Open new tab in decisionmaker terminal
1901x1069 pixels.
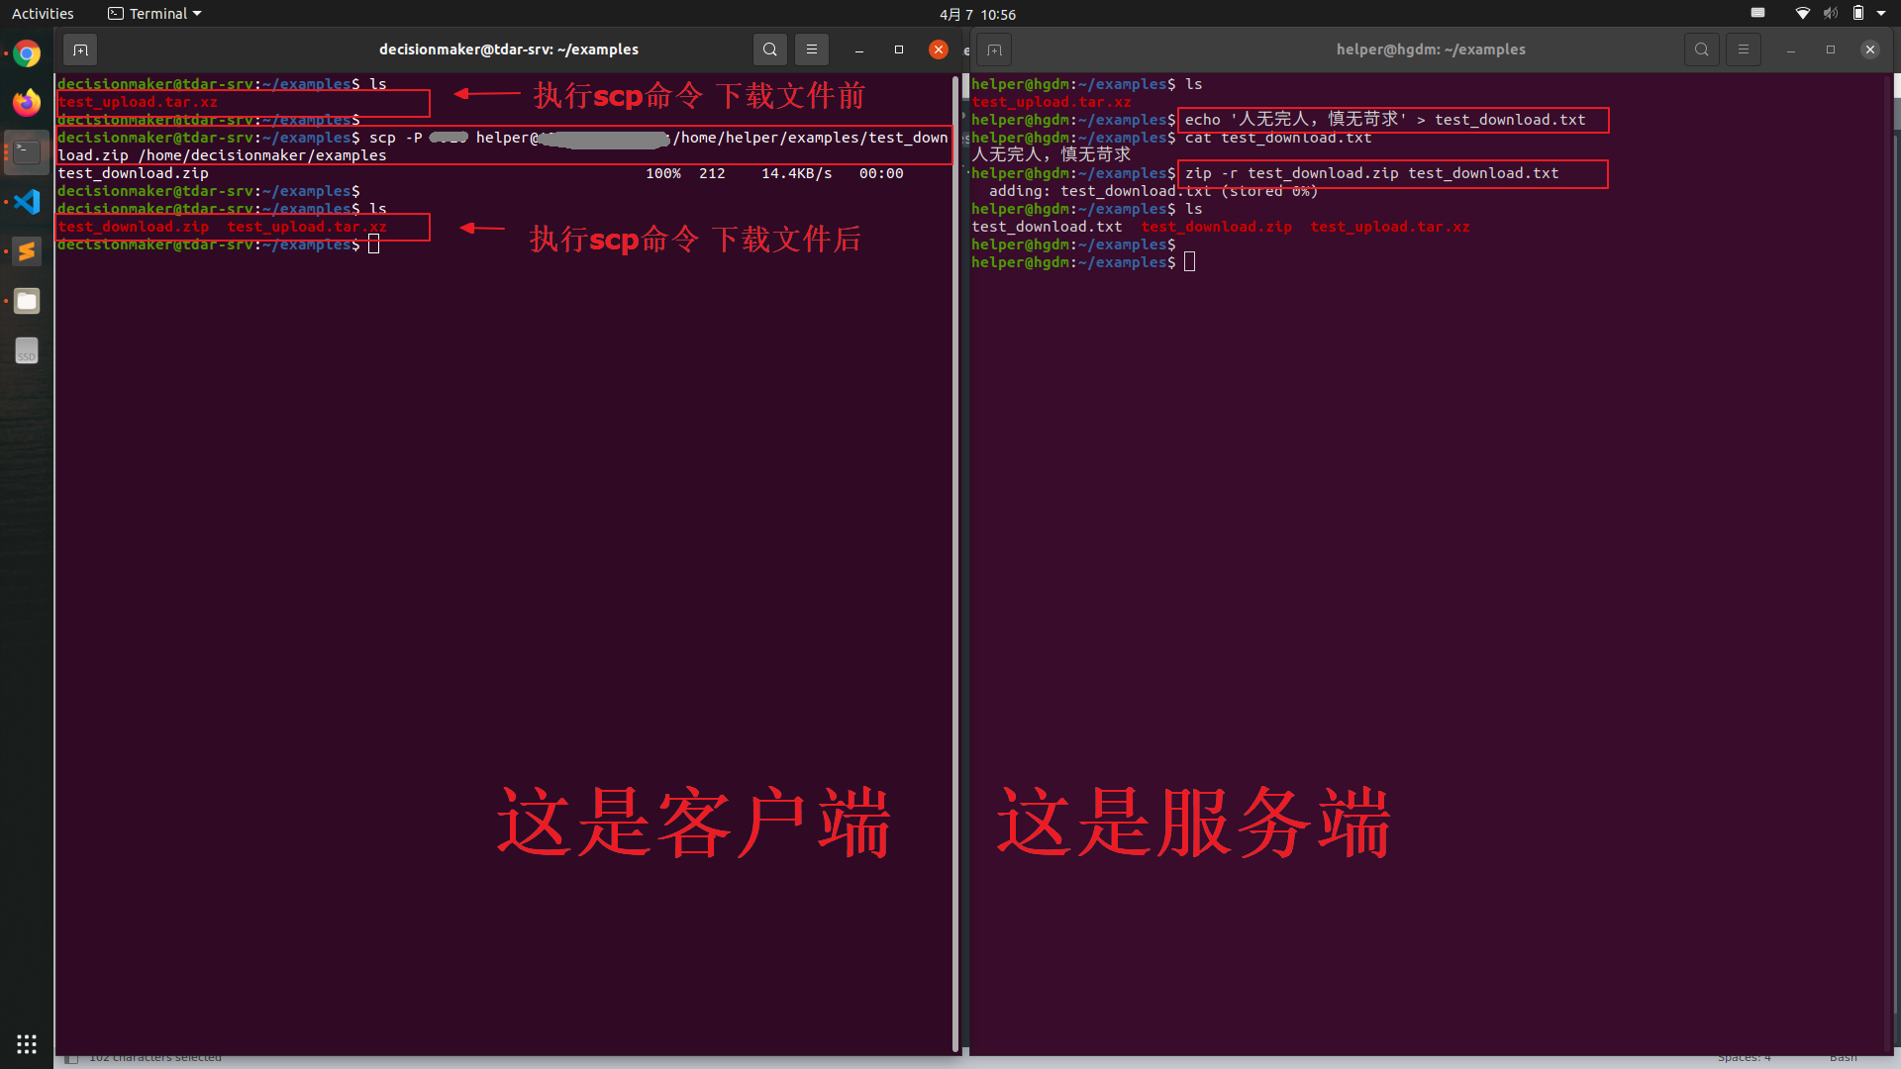point(80,49)
